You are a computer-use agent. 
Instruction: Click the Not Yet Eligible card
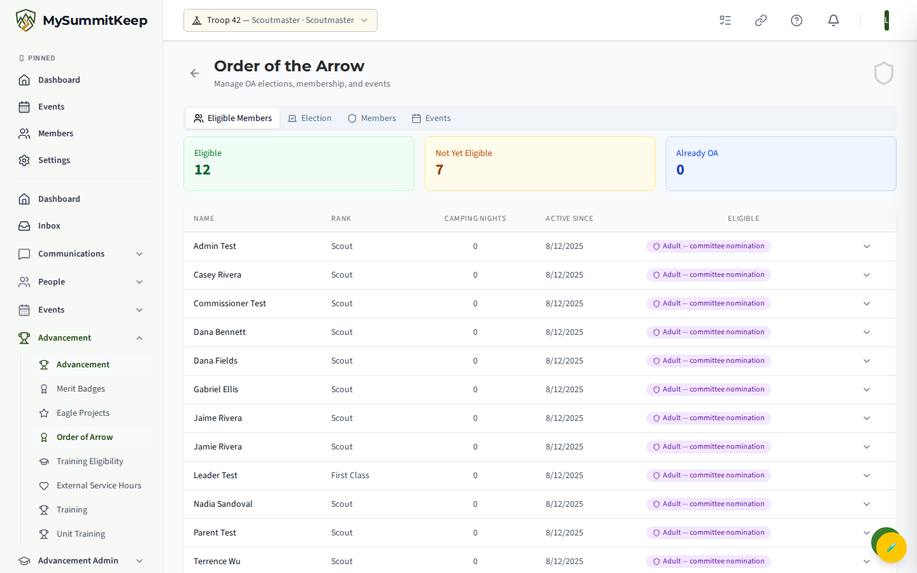pos(540,164)
